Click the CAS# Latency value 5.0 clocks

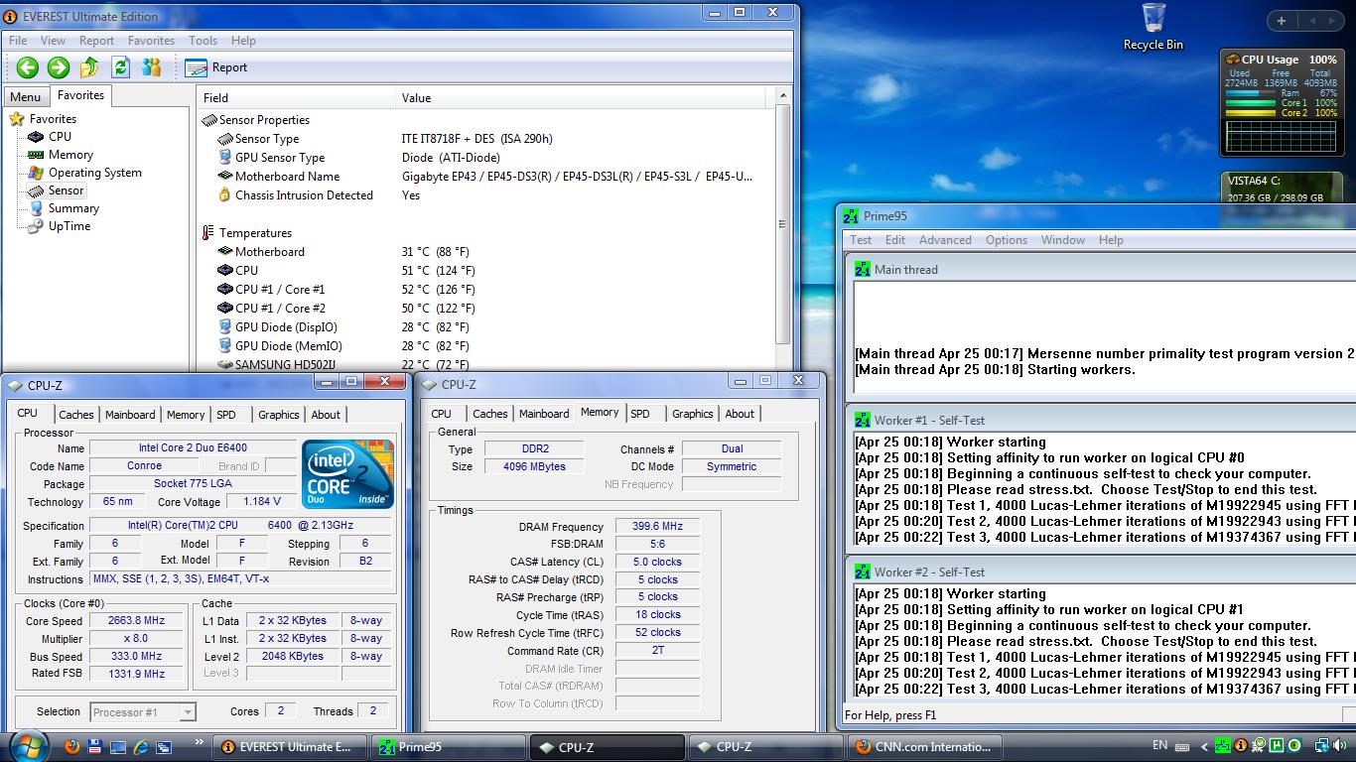(x=657, y=563)
